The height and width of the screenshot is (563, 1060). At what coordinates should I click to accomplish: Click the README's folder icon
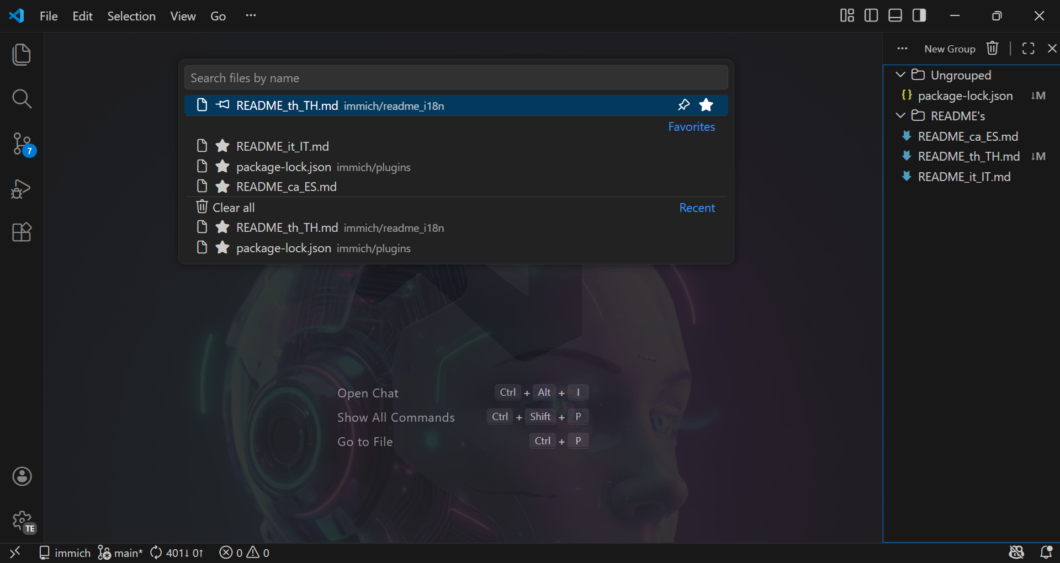918,115
